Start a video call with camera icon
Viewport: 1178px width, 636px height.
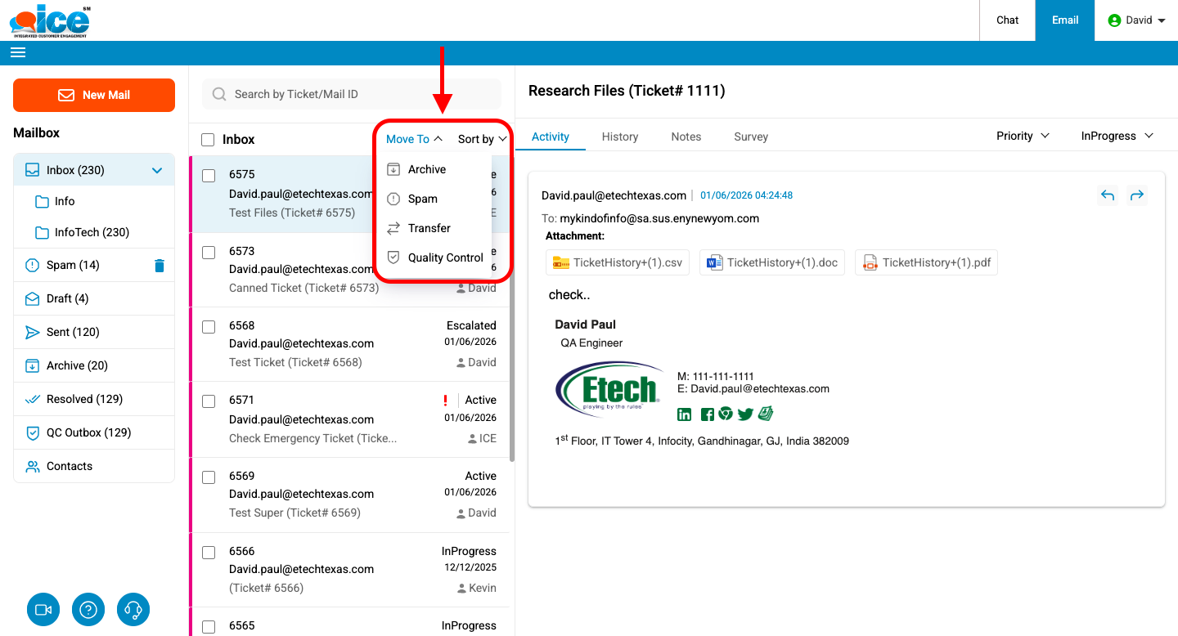[x=43, y=610]
